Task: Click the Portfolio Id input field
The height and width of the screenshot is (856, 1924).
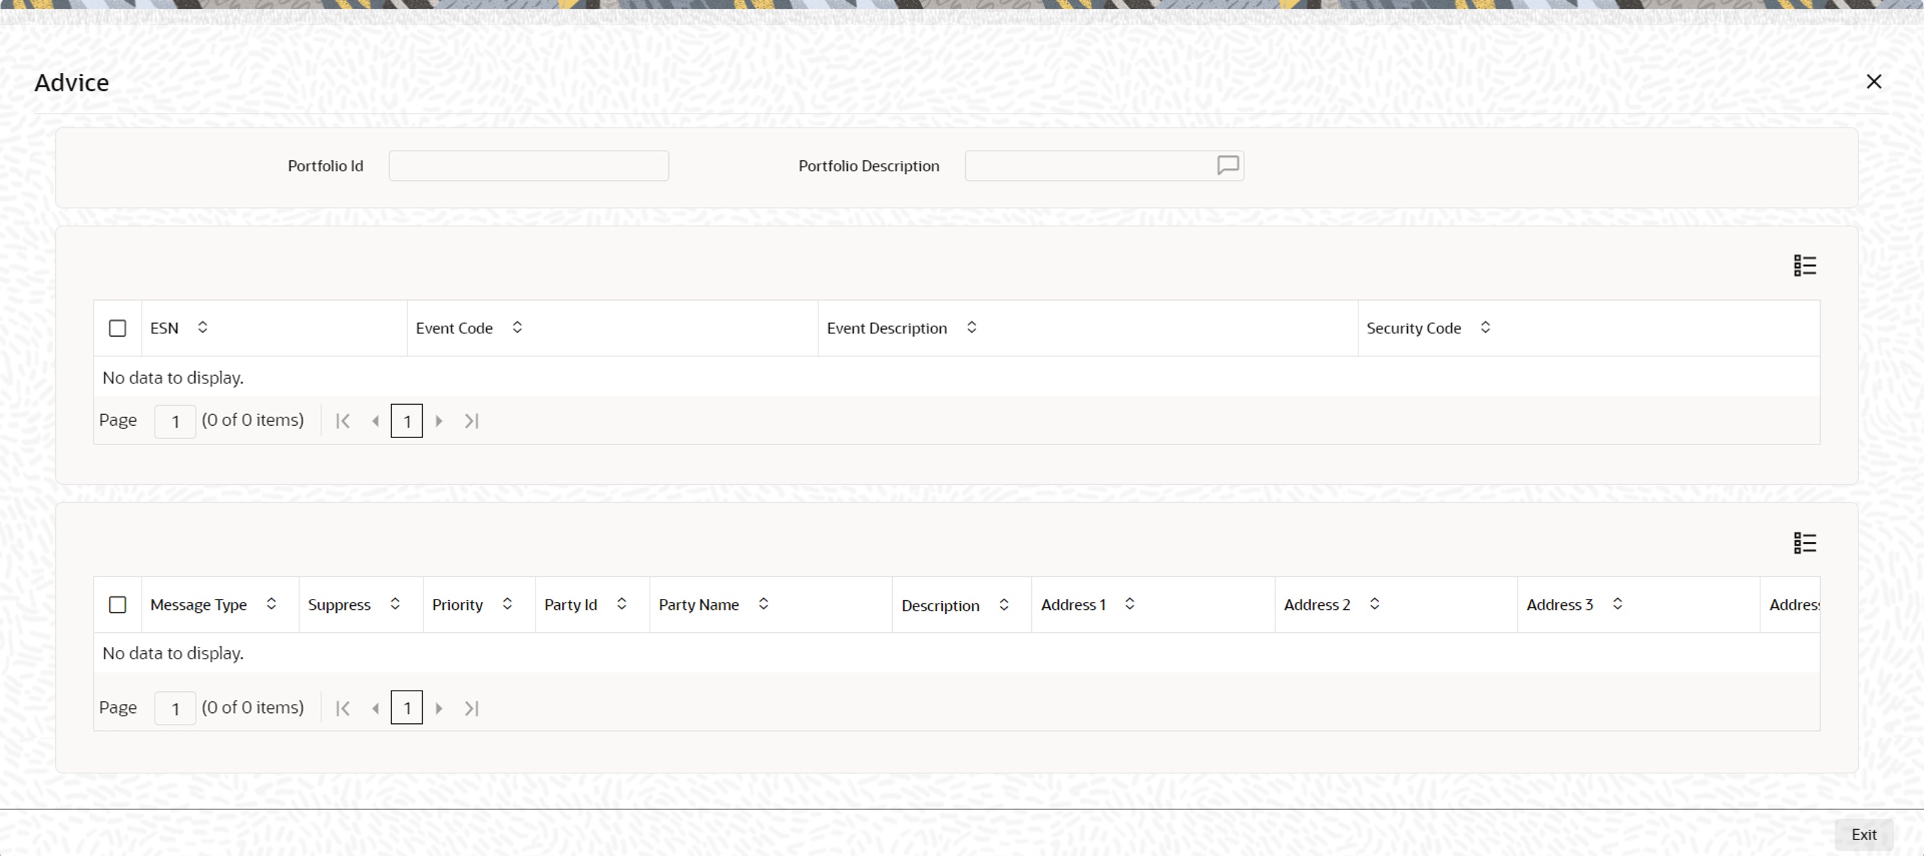Action: click(528, 166)
